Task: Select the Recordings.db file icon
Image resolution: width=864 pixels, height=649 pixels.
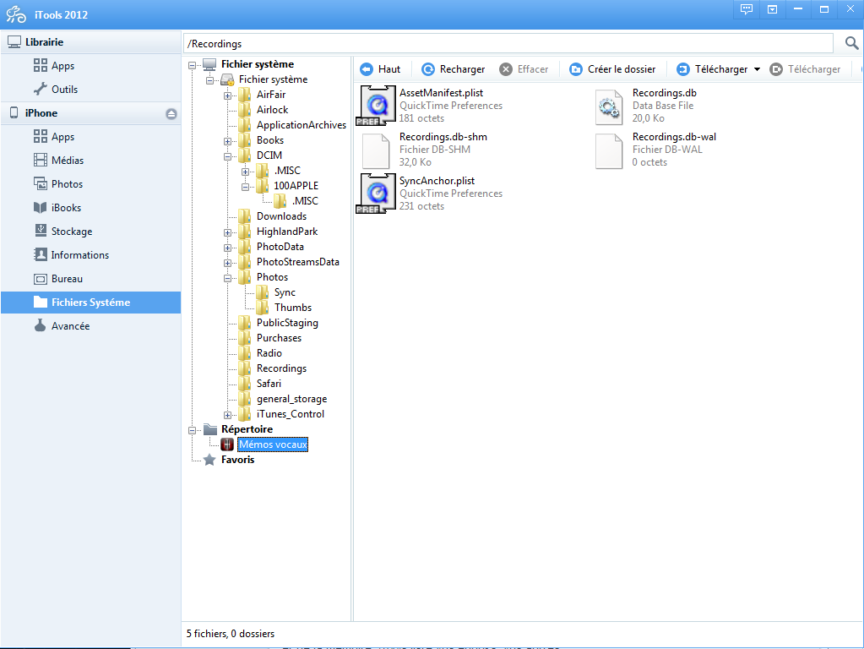Action: (609, 106)
